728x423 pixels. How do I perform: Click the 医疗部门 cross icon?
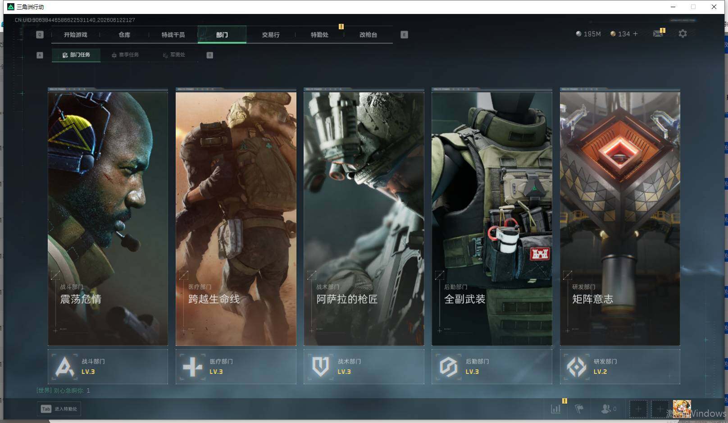pyautogui.click(x=192, y=367)
